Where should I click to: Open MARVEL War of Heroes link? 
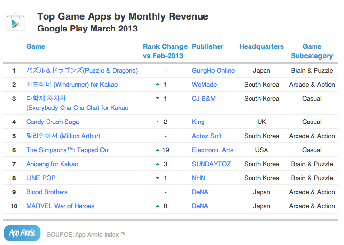60,206
